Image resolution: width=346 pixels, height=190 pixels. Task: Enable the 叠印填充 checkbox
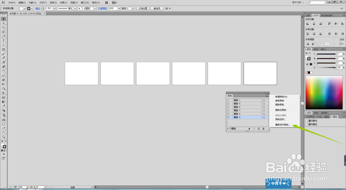[307, 121]
